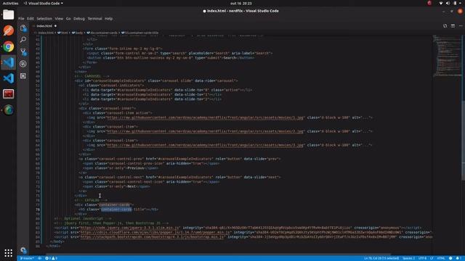Open the bootstrap.min.js script URL
Image resolution: width=465 pixels, height=261 pixels.
tap(152, 237)
